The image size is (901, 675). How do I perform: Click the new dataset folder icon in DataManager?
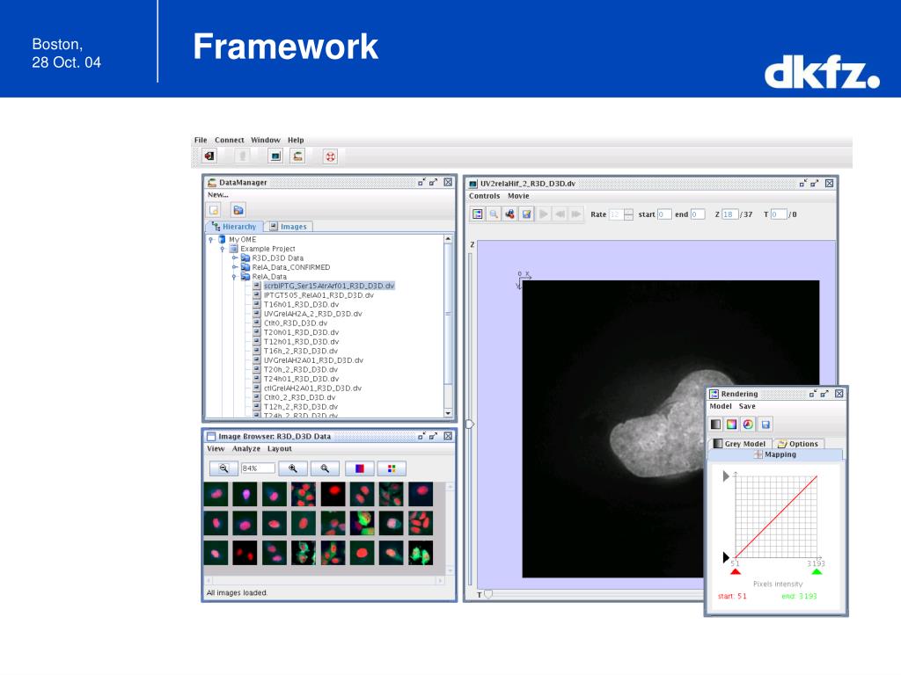pos(238,210)
